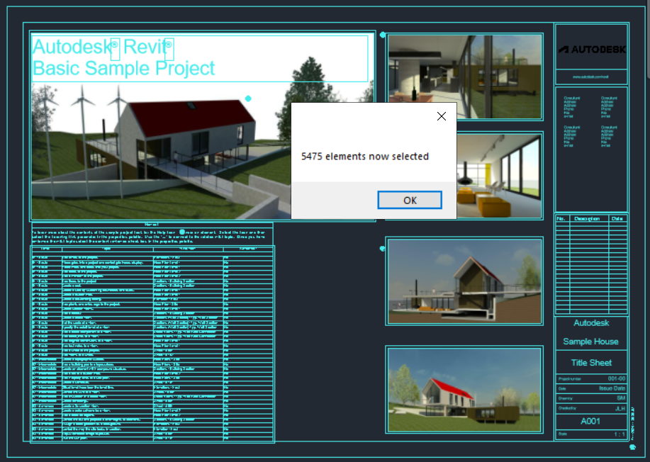Select the living room rendering with yellow sofas

tap(499, 176)
